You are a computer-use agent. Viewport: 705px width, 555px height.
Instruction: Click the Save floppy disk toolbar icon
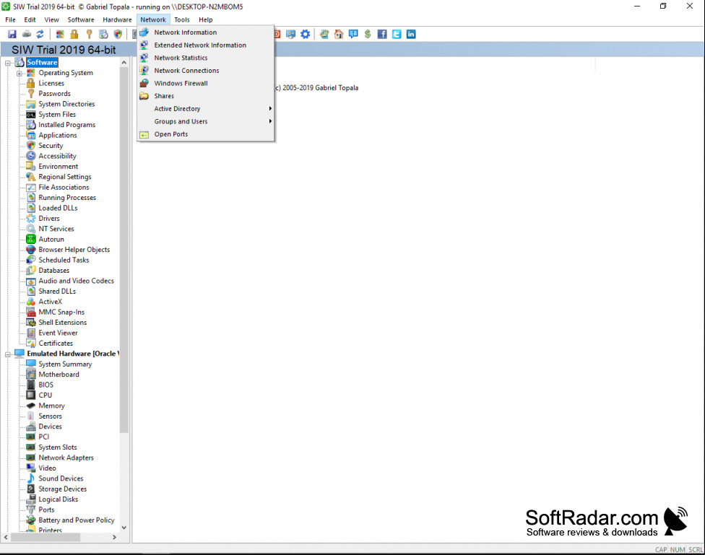[x=12, y=34]
